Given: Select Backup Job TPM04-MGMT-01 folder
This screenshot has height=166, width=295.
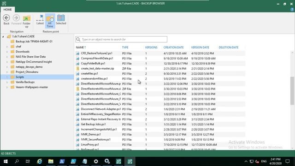Looking at the screenshot, I should coord(34,41).
